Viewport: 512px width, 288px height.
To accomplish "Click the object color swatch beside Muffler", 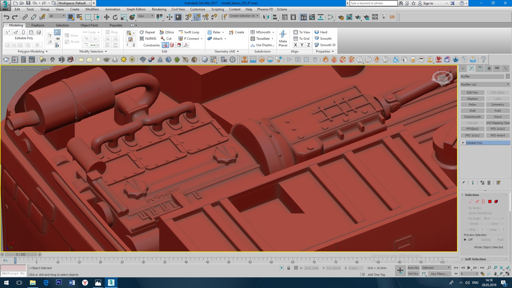I will pos(508,77).
